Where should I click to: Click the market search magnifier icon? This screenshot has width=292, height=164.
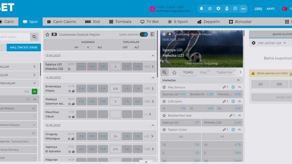(x=165, y=73)
